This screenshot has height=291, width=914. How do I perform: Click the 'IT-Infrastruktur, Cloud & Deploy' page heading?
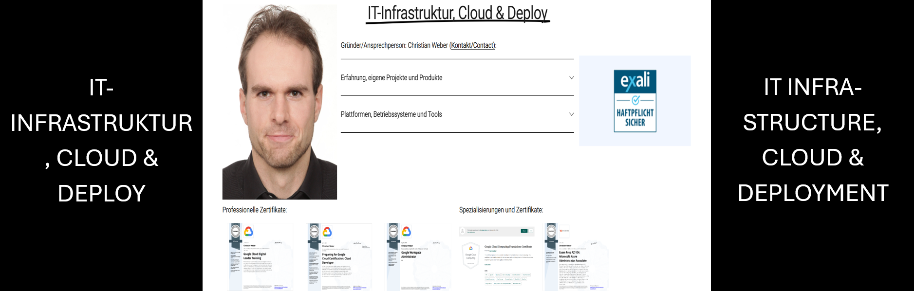[458, 13]
